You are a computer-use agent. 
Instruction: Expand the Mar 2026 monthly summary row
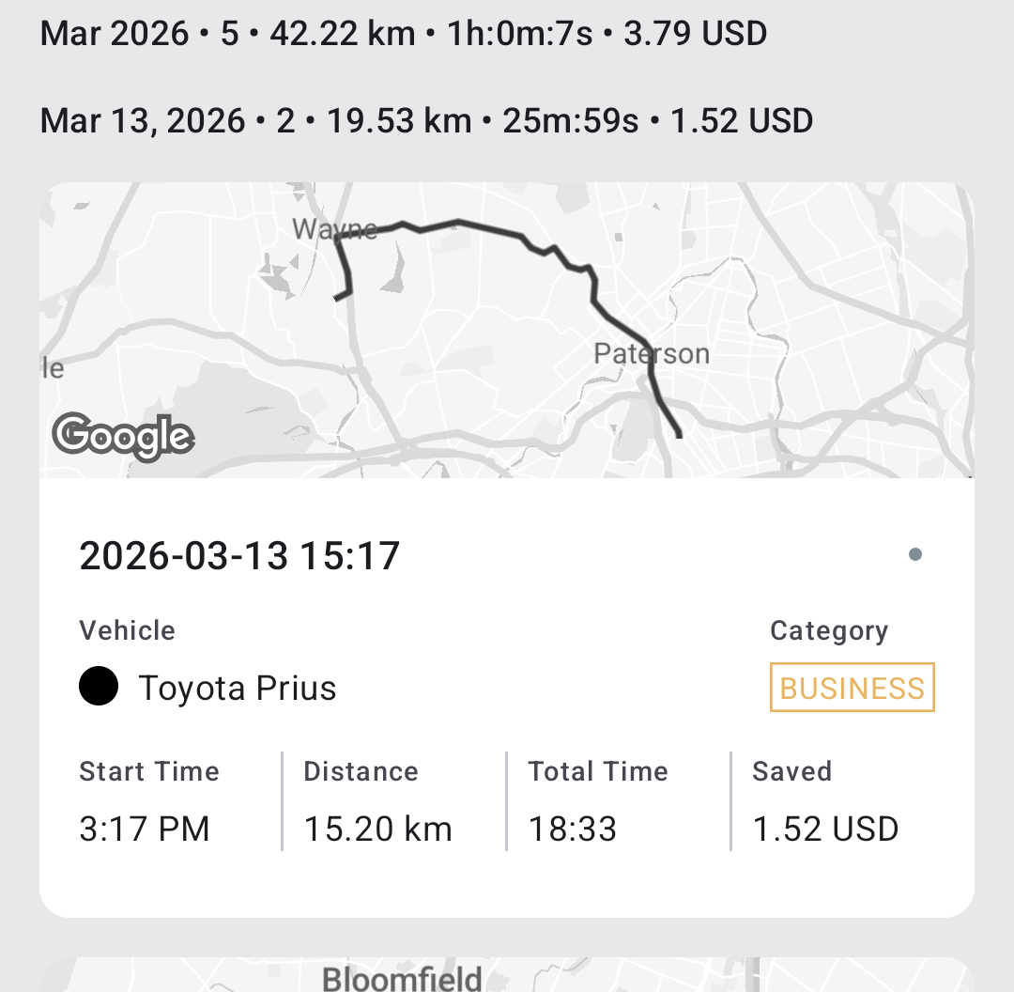pyautogui.click(x=402, y=33)
